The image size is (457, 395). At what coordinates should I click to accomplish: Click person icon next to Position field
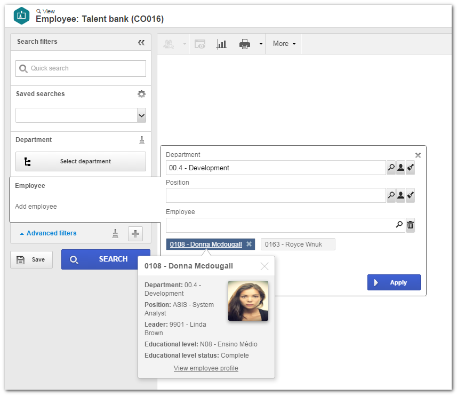click(x=401, y=195)
